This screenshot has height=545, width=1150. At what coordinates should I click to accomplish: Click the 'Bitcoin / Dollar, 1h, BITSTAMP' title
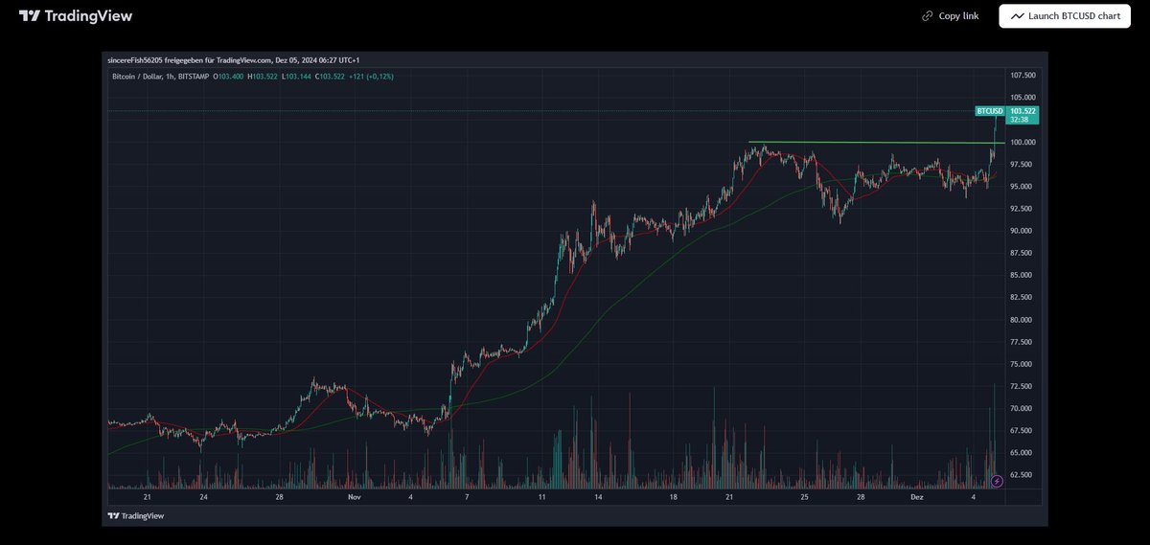coord(160,76)
